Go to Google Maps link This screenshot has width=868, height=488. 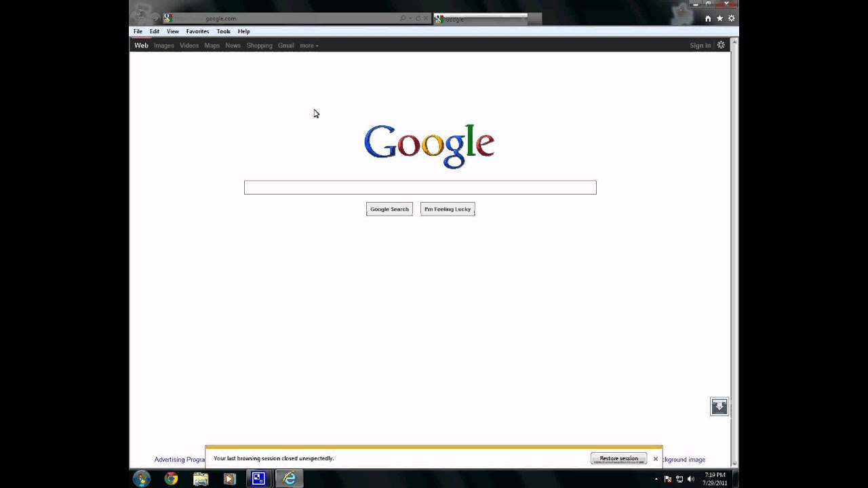pos(212,45)
